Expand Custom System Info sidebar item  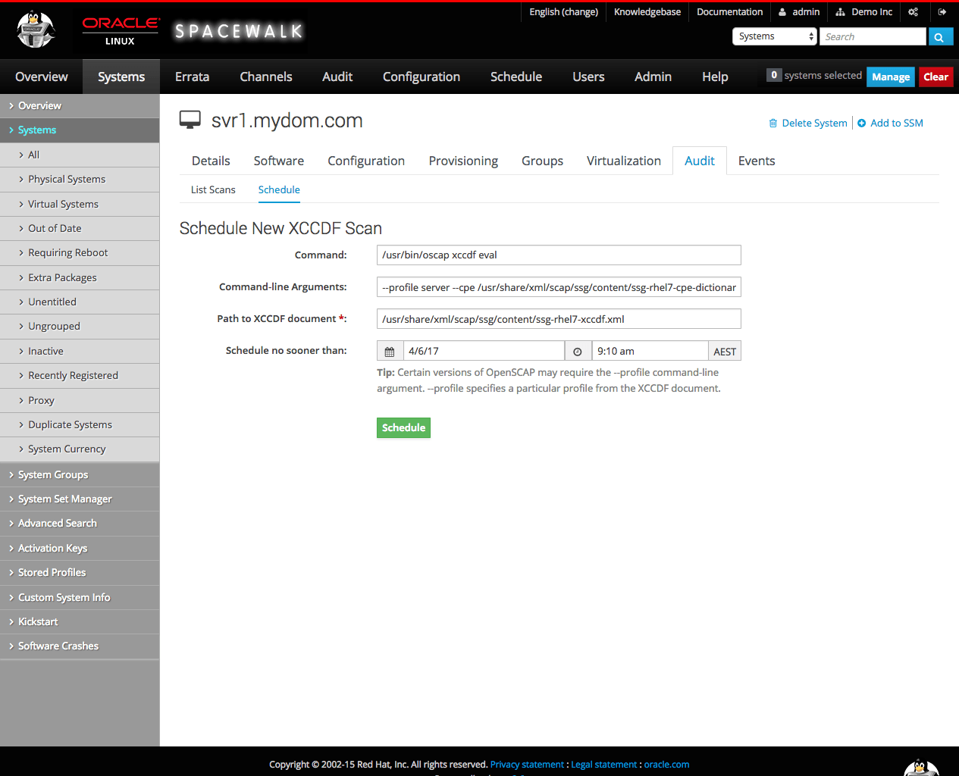tap(80, 598)
